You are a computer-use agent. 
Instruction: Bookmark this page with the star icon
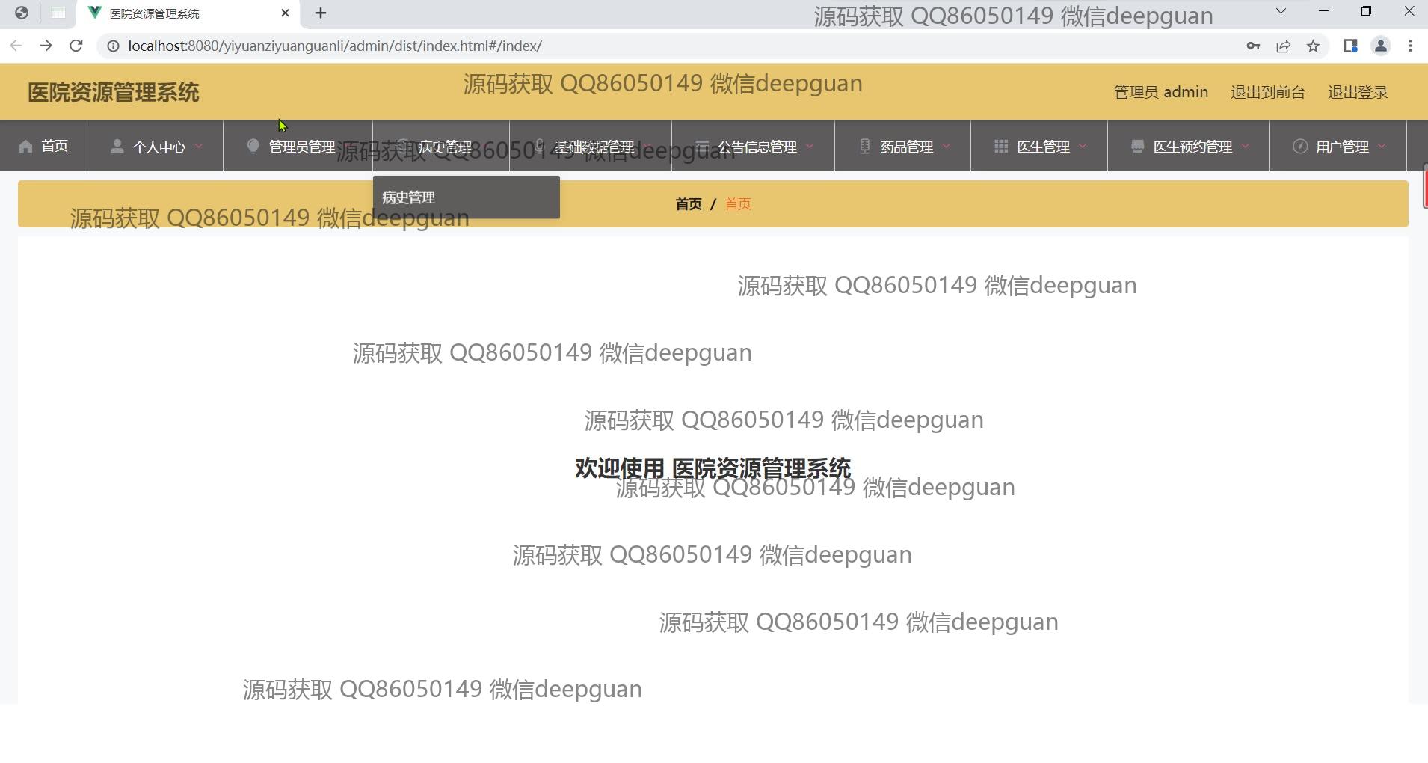[x=1313, y=46]
